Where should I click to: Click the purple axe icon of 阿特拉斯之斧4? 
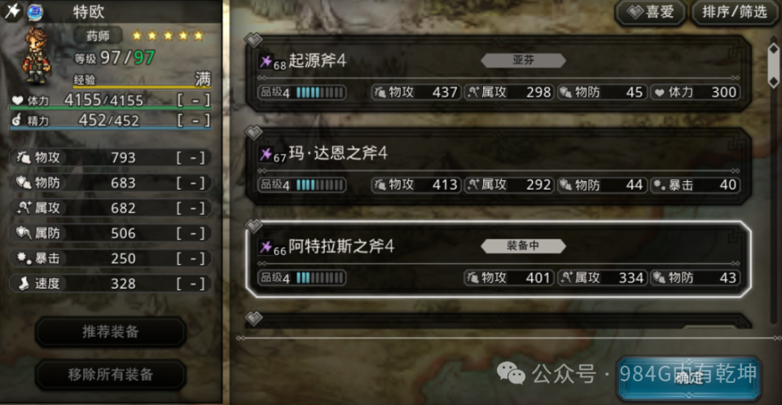pos(266,247)
